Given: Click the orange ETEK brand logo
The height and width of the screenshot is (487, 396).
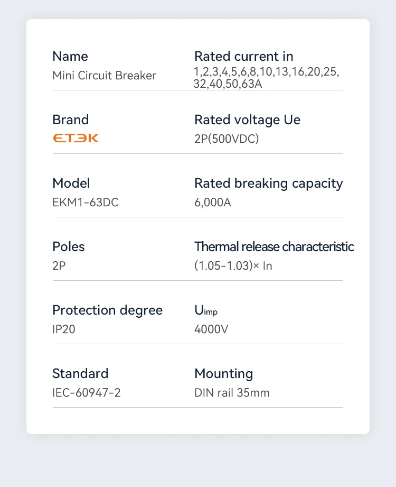Looking at the screenshot, I should [76, 139].
